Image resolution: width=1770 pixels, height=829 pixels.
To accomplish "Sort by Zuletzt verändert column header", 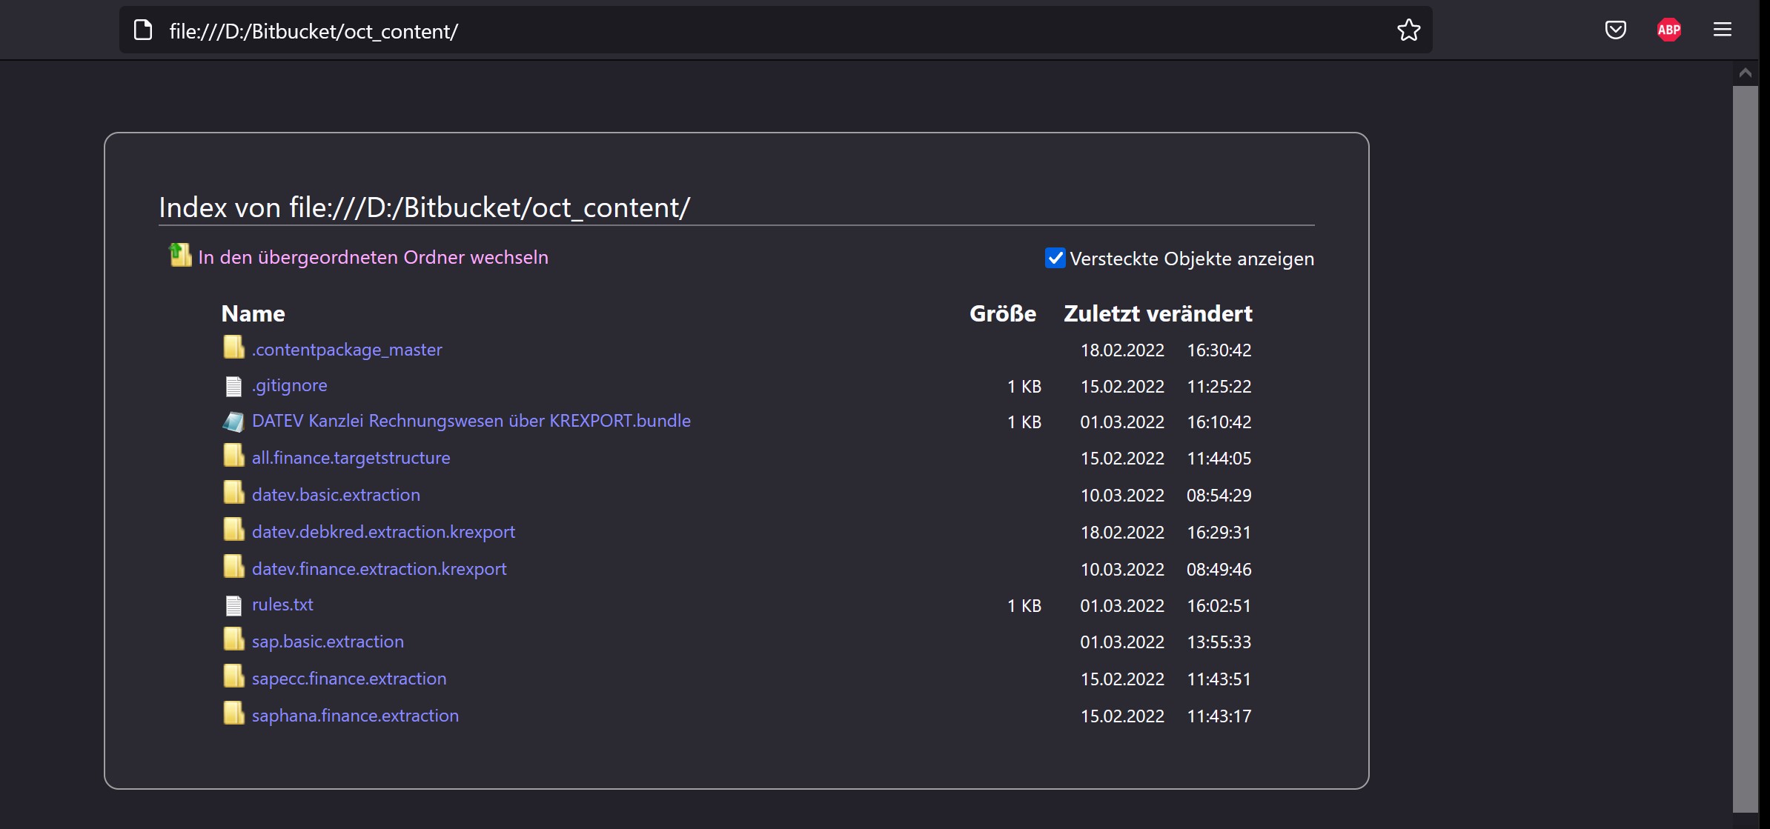I will [1158, 313].
